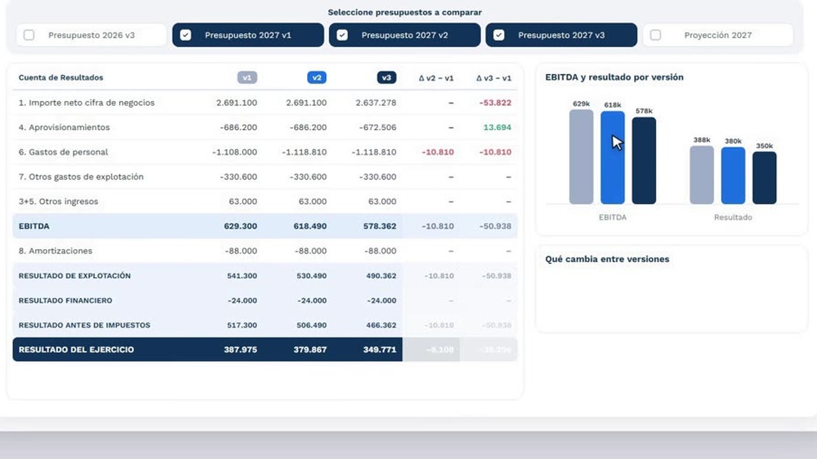Select the '6. Gastos de personal' row label

pos(63,152)
